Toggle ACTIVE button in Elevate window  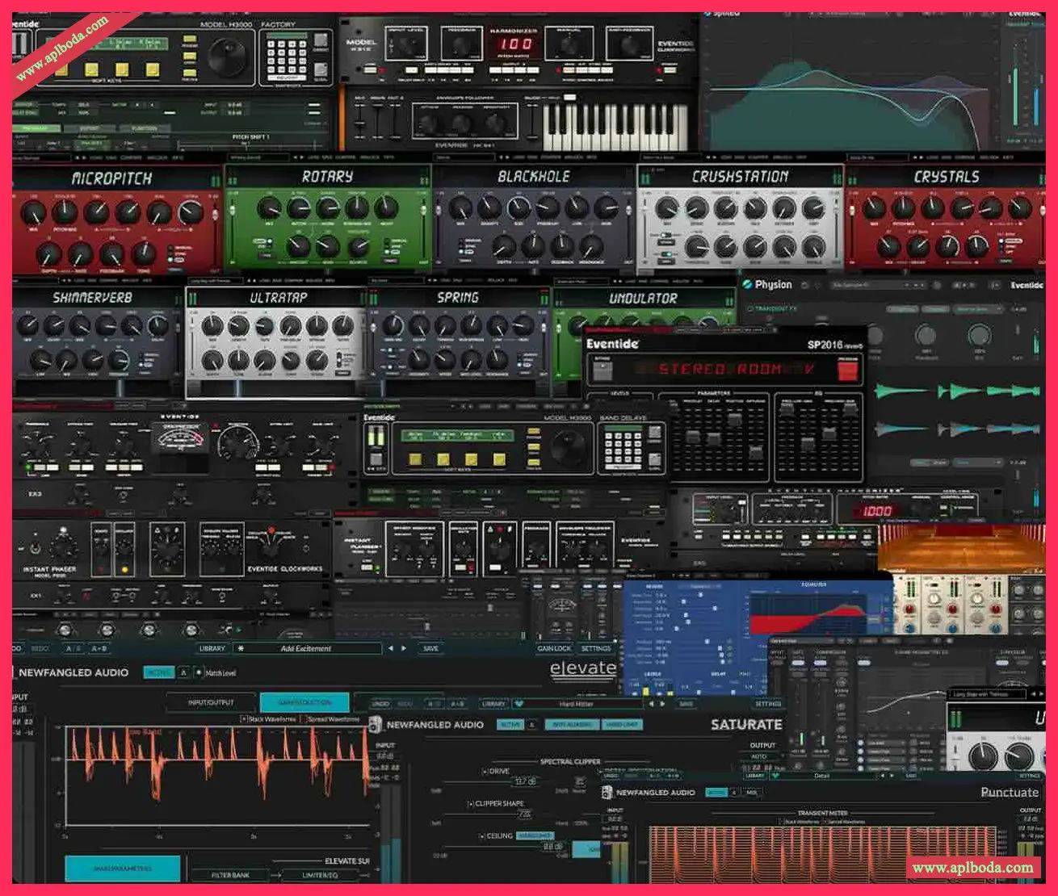[x=158, y=672]
